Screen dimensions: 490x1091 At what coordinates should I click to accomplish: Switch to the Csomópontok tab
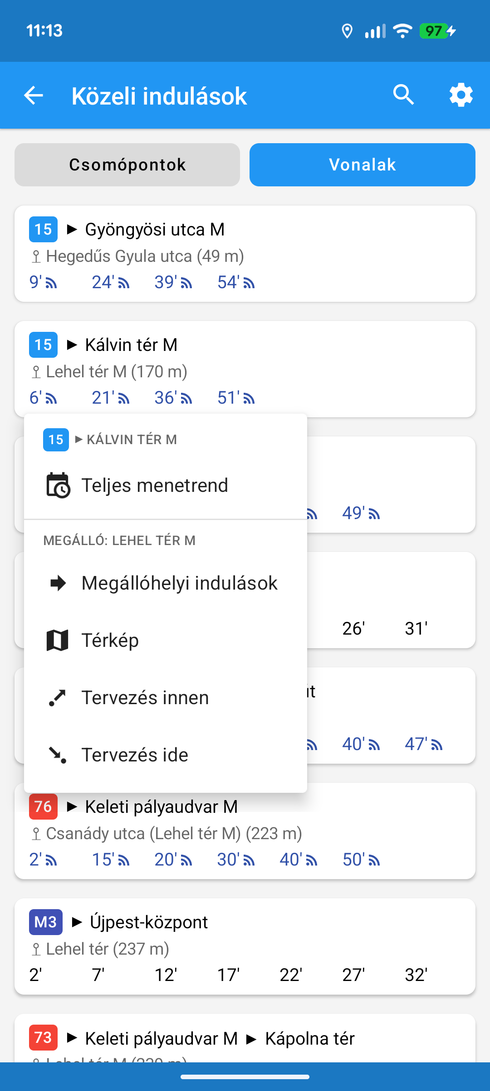[127, 165]
